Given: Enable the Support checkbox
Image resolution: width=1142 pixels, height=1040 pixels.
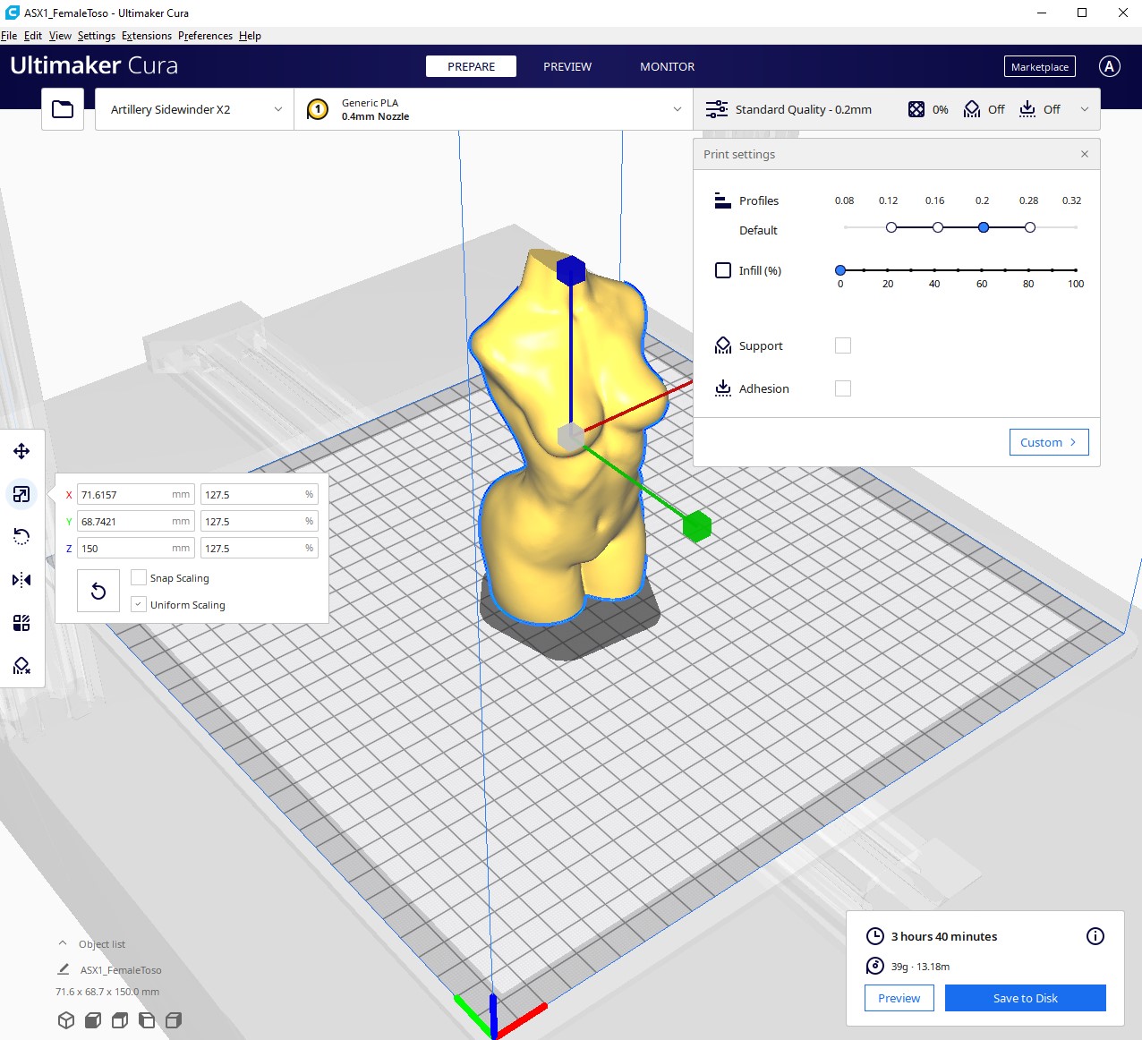Looking at the screenshot, I should (x=843, y=345).
